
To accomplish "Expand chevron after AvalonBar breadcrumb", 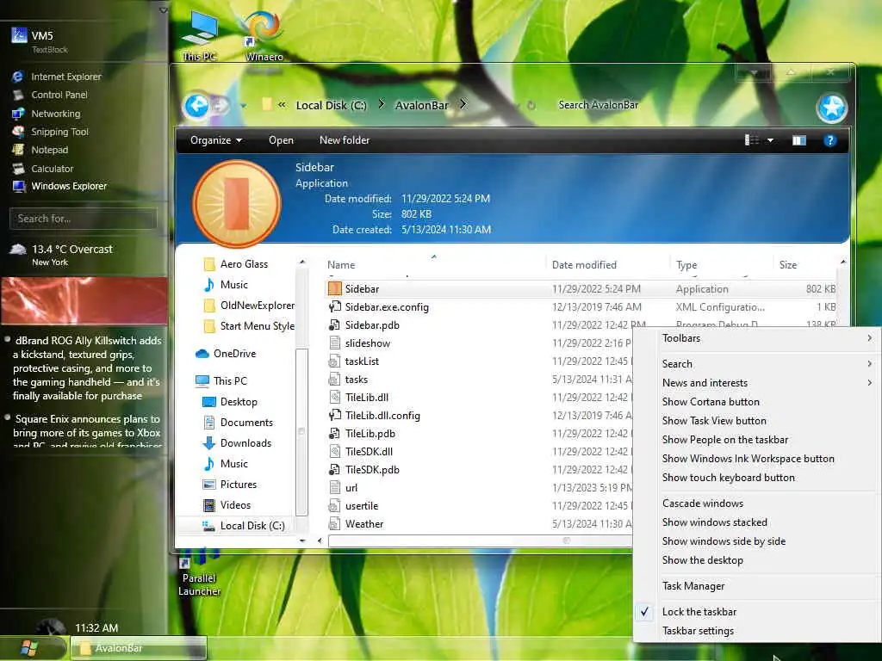I will pyautogui.click(x=463, y=104).
